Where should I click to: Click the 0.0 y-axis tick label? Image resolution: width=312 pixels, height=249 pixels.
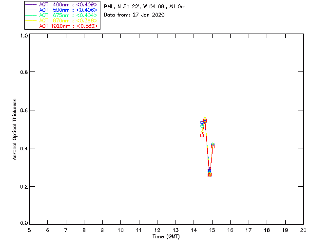[24, 223]
